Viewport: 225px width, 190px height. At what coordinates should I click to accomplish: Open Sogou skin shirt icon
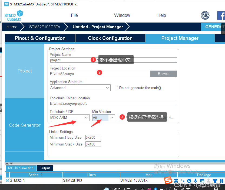coord(215,181)
